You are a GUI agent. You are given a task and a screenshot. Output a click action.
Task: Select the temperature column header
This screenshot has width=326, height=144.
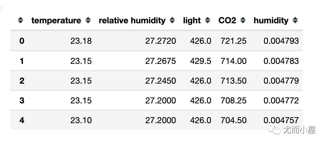[56, 20]
